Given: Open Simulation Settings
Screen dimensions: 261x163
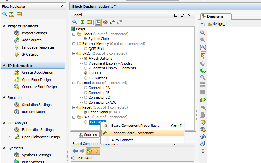Looking at the screenshot, I should (37, 105).
